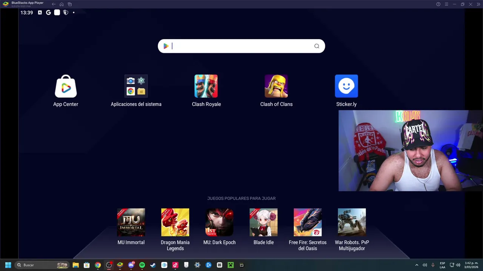Open the Dragon Mania Legends game thumbnail
Screen dimensions: 483x271
pyautogui.click(x=175, y=222)
